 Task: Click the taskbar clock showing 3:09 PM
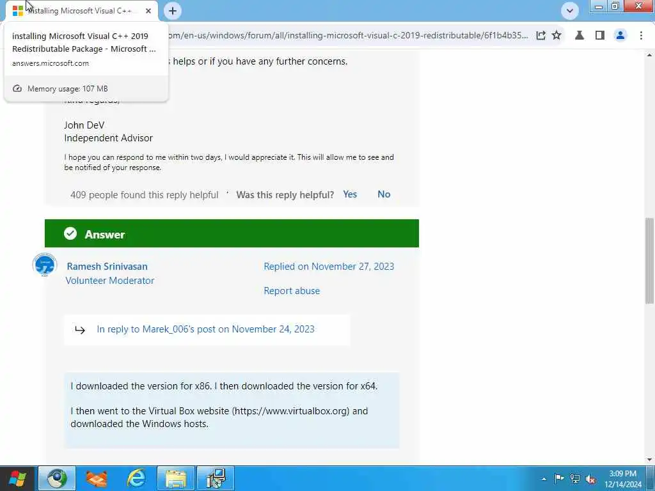(x=622, y=479)
